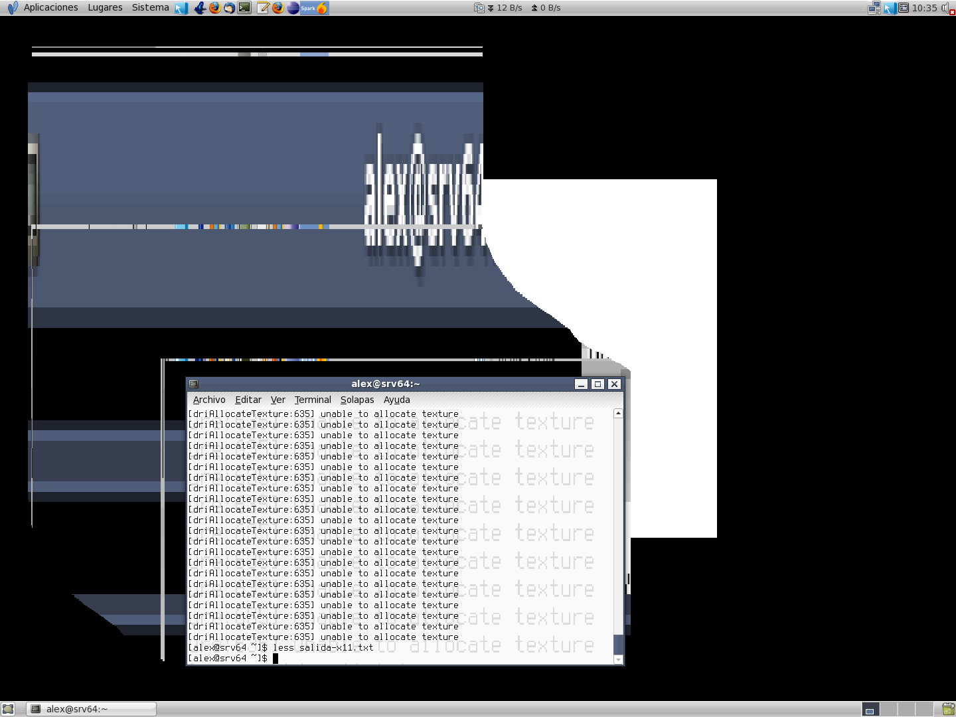956x717 pixels.
Task: Start Eclipse from the panel launcher
Action: click(x=293, y=8)
